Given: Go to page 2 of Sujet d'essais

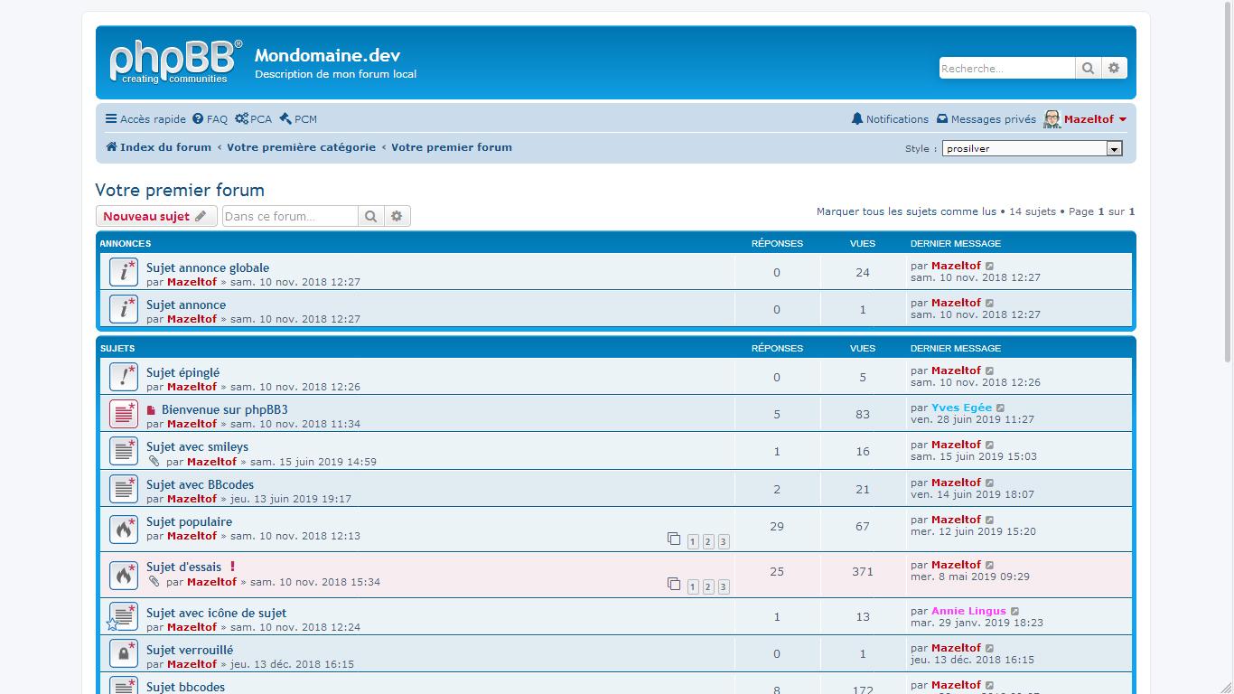Looking at the screenshot, I should pos(708,586).
